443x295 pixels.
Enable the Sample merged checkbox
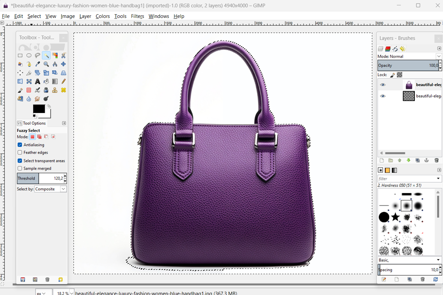tap(20, 168)
